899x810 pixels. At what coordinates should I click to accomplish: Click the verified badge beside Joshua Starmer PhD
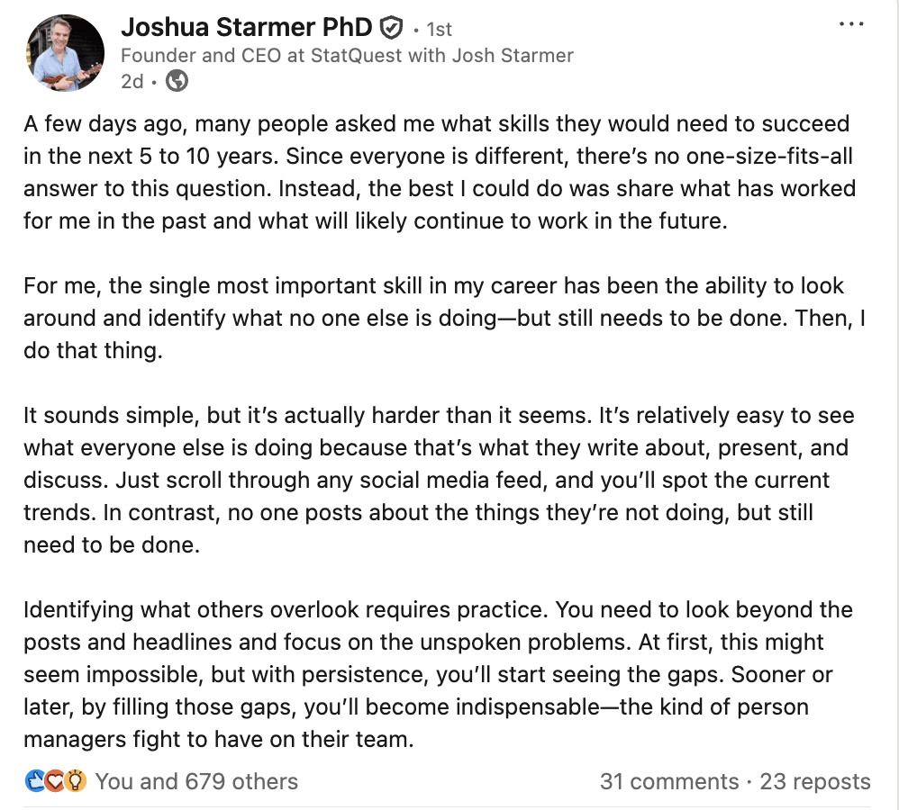click(x=392, y=28)
